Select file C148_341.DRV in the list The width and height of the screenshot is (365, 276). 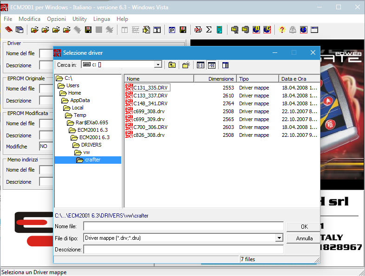pos(150,103)
